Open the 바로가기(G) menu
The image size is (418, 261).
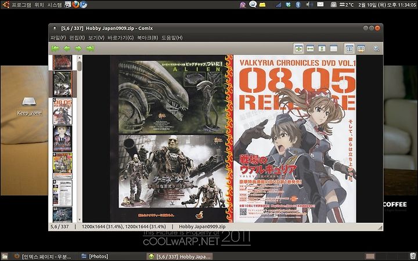tap(121, 38)
